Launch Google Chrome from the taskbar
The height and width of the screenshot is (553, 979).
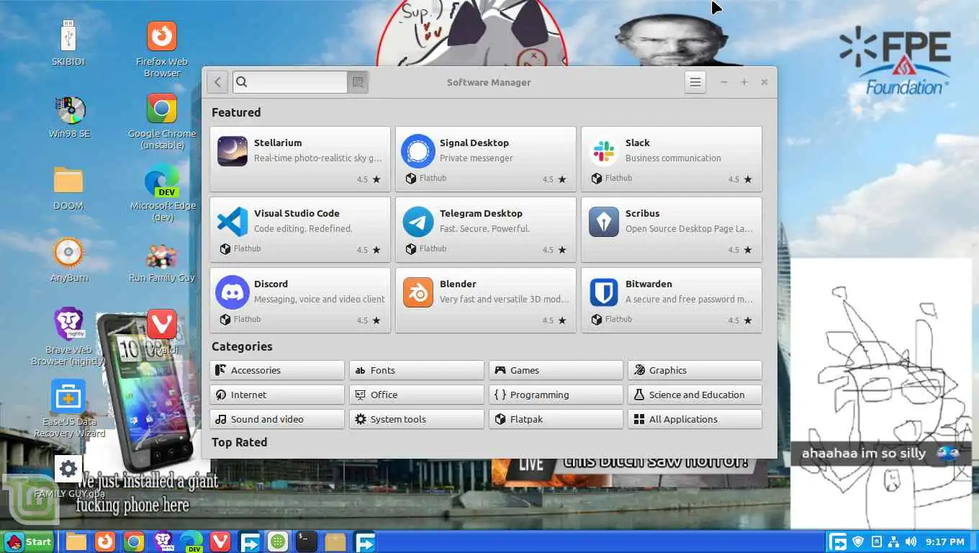coord(134,541)
